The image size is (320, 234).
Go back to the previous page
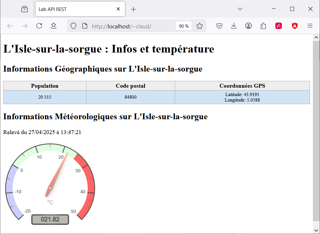point(10,26)
